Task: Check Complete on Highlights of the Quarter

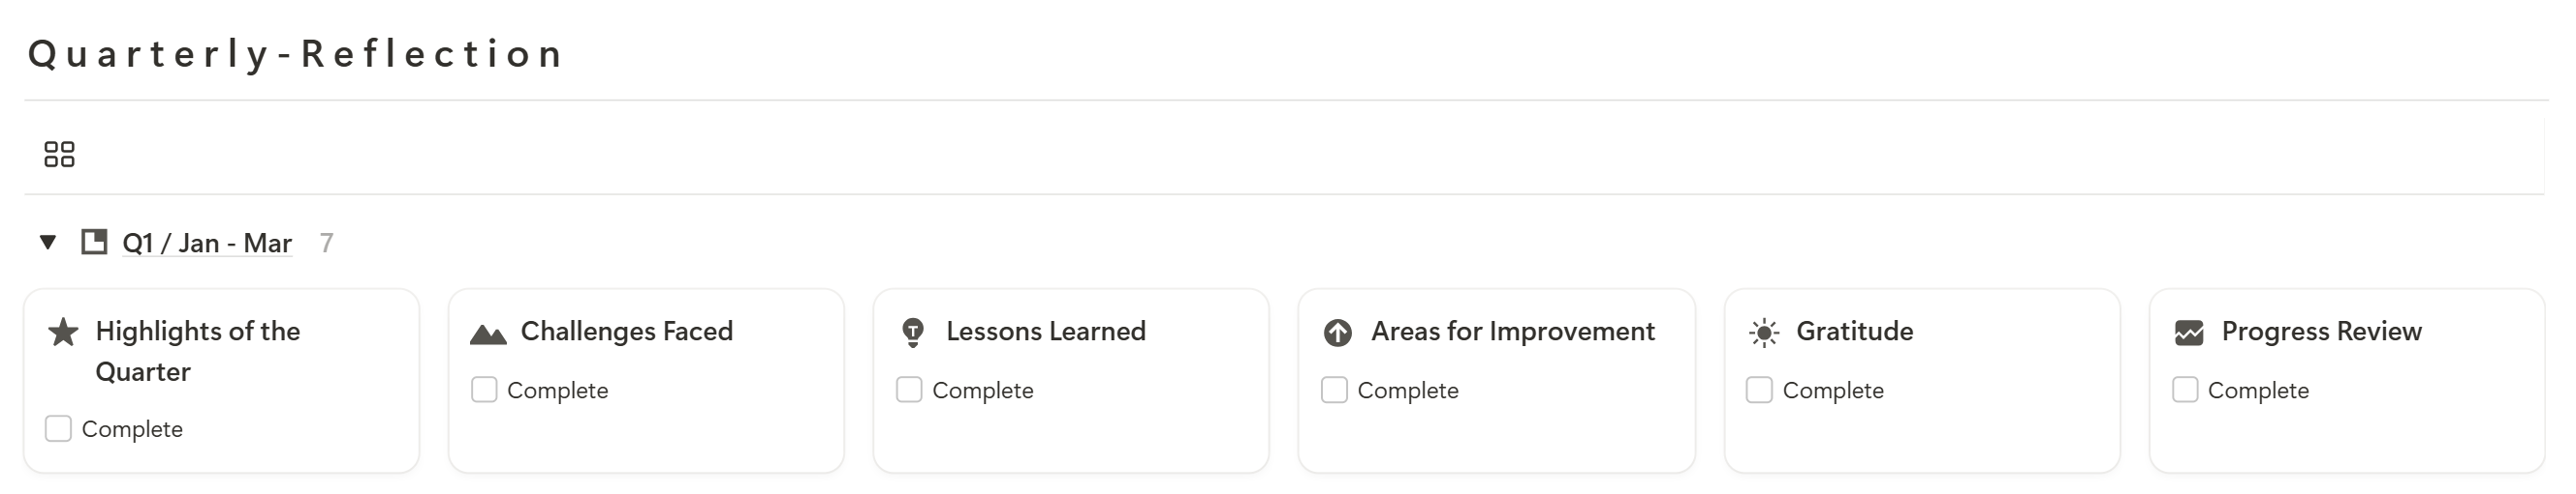Action: (x=58, y=428)
